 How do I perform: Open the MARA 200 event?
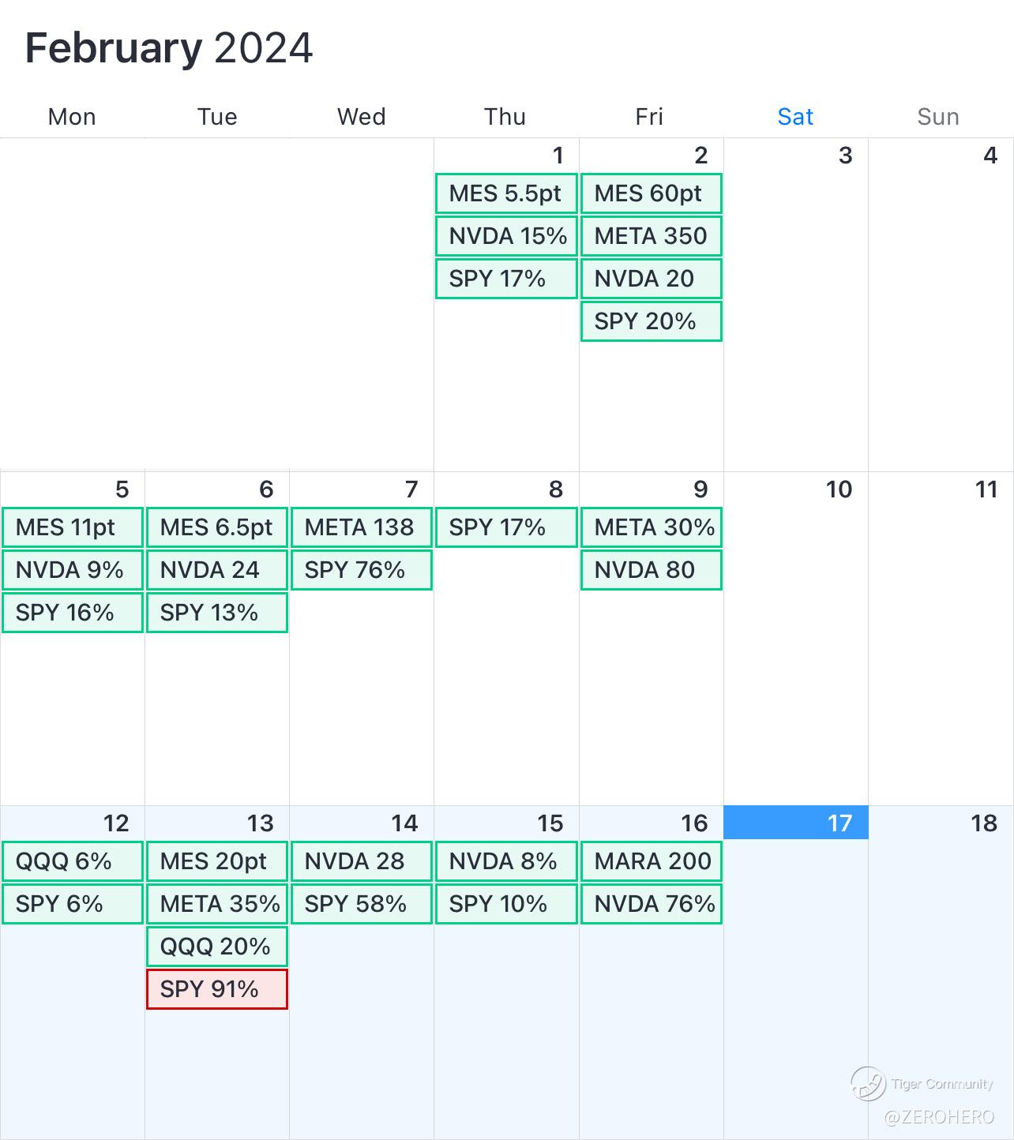[x=652, y=861]
